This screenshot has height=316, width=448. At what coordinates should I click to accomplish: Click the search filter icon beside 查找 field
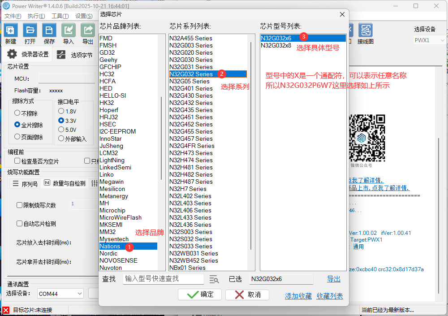point(214,279)
